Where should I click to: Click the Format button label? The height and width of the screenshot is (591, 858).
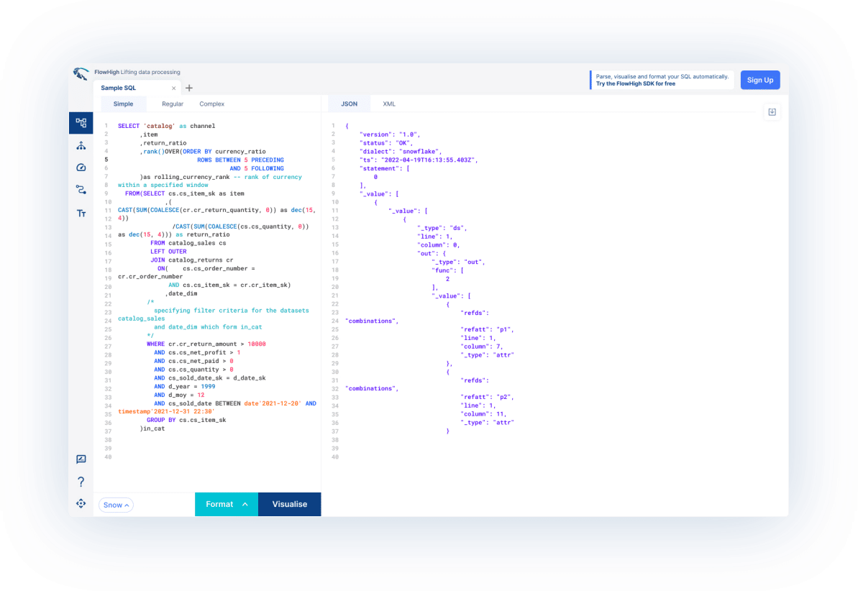click(219, 505)
